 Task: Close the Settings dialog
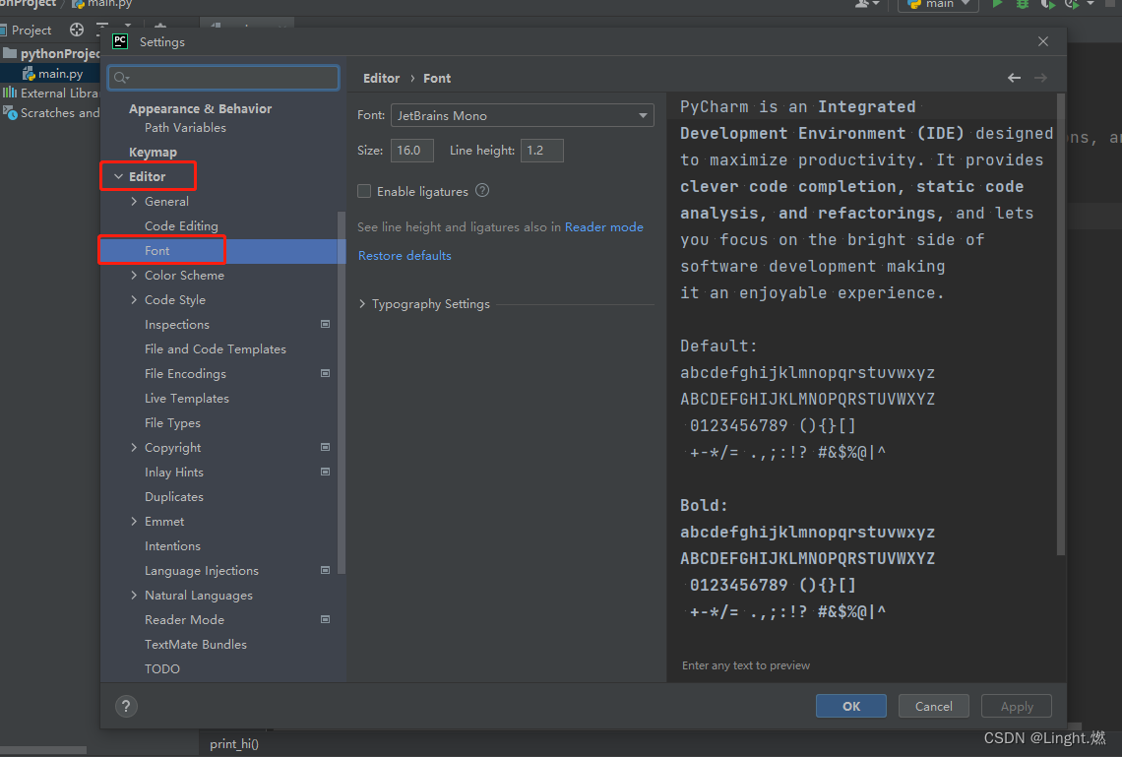pyautogui.click(x=1043, y=41)
